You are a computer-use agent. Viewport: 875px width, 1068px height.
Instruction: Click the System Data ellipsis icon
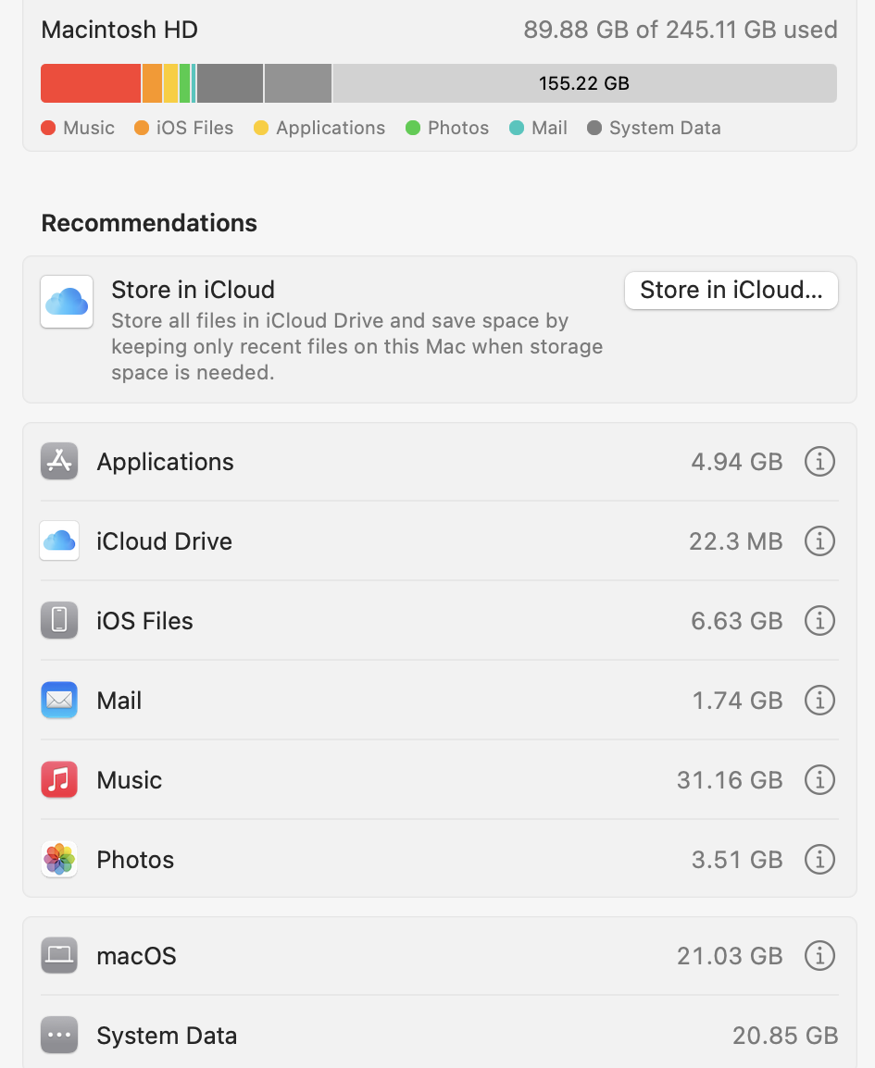point(59,1036)
